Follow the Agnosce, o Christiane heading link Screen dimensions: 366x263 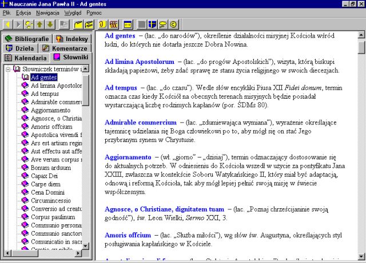pos(165,209)
